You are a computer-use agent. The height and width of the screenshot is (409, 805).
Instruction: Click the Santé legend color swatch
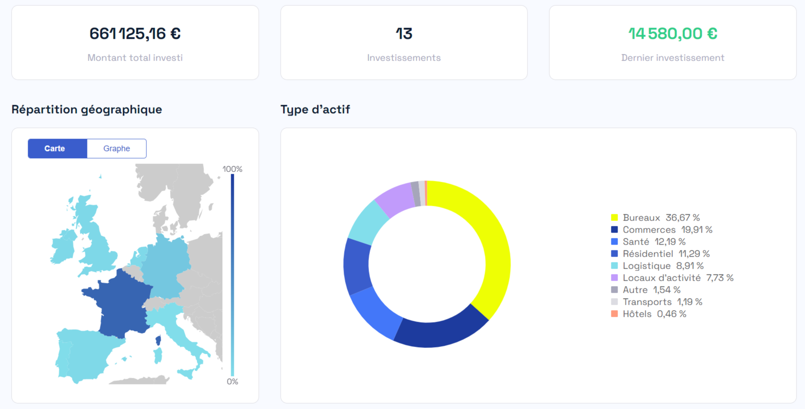[x=614, y=241]
